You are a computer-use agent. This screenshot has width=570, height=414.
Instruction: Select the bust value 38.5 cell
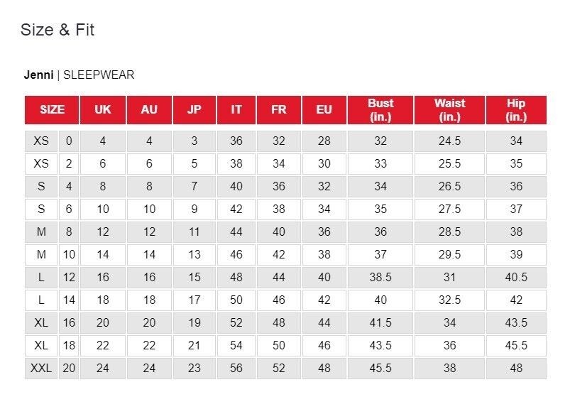click(x=380, y=277)
